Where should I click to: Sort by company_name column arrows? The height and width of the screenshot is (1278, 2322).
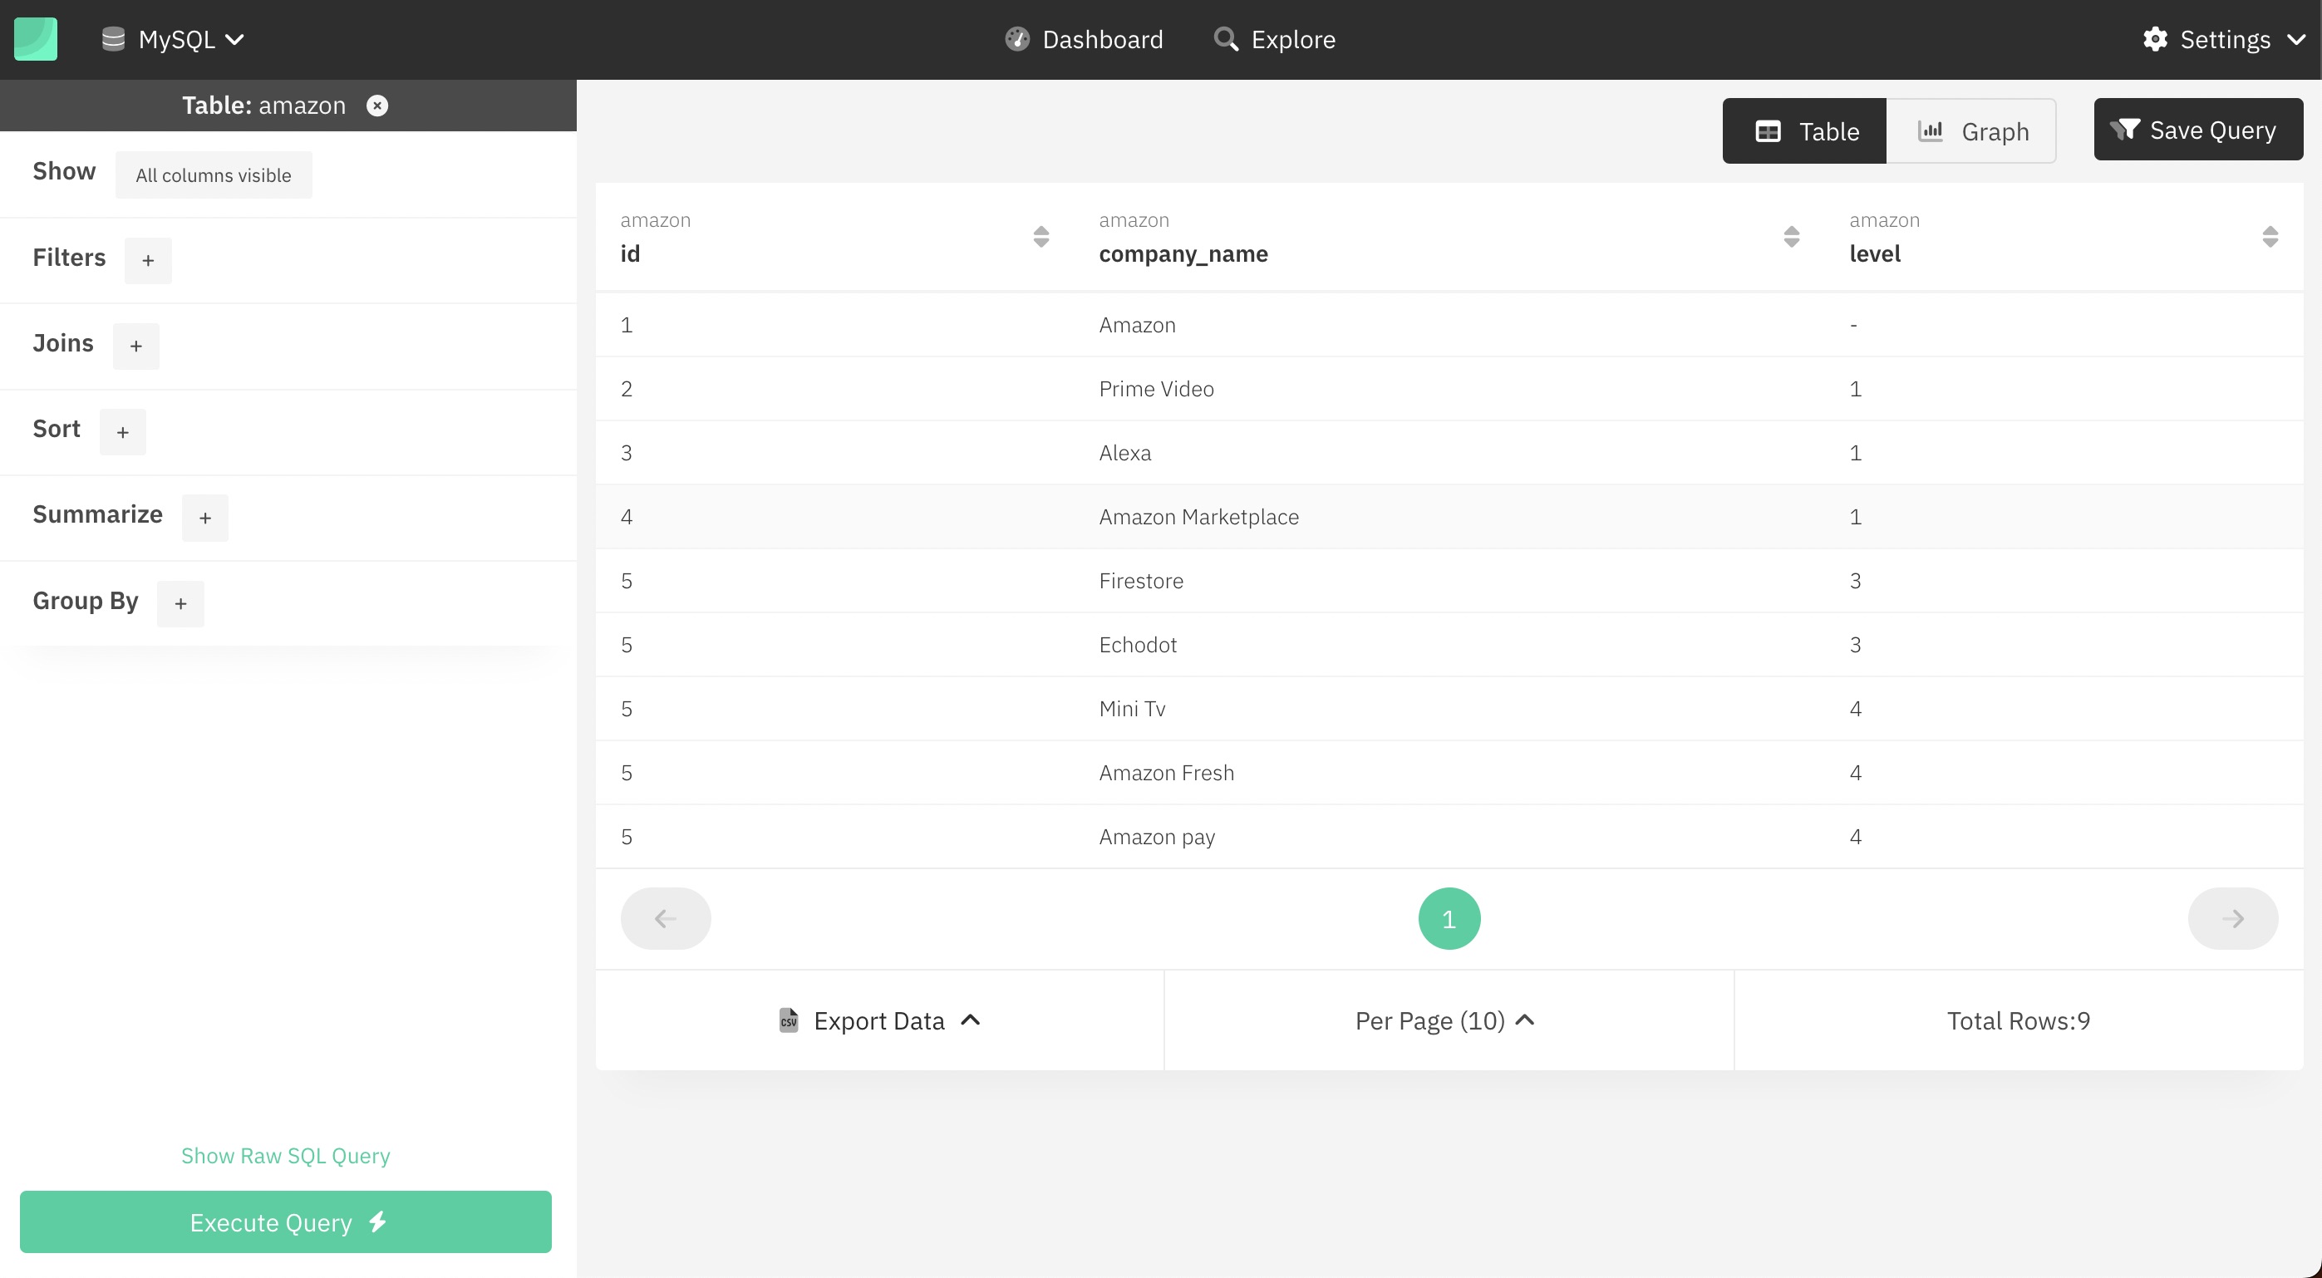pyautogui.click(x=1792, y=236)
